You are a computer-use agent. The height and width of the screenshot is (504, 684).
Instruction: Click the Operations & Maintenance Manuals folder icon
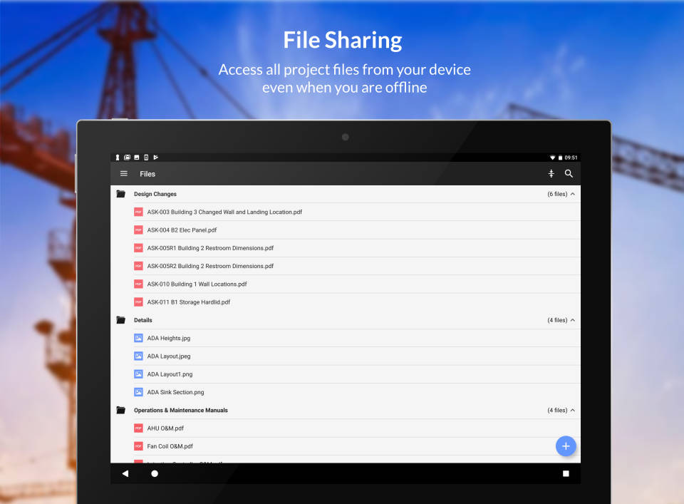coord(120,410)
